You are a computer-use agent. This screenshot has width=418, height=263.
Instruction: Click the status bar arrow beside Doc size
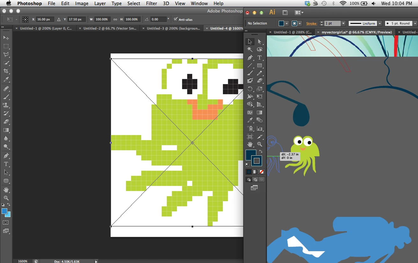(x=96, y=261)
